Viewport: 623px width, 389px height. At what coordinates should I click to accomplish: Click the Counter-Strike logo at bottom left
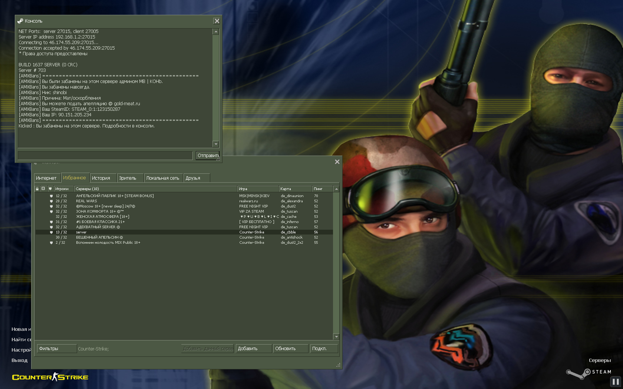tap(50, 377)
